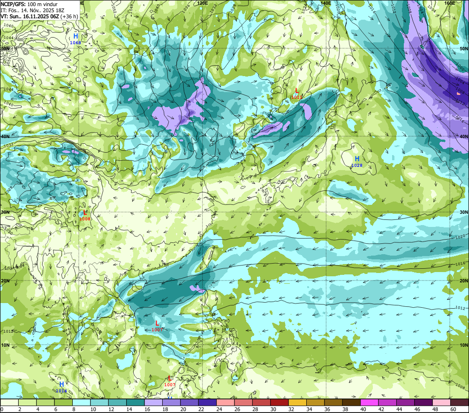Viewport: 469px width, 413px height.
Task: Click the 1020 isobar label over the Pacific
Action: 460,237
